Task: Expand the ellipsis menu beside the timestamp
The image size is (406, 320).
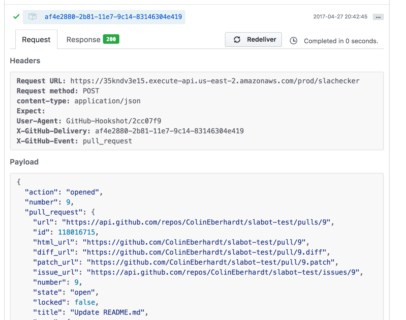Action: coord(378,17)
